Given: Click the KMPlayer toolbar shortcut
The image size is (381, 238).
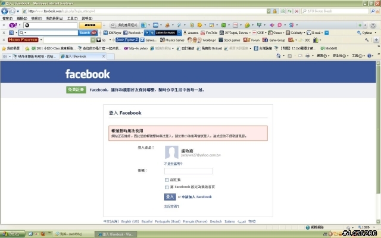Looking at the screenshot, I should pos(113,33).
